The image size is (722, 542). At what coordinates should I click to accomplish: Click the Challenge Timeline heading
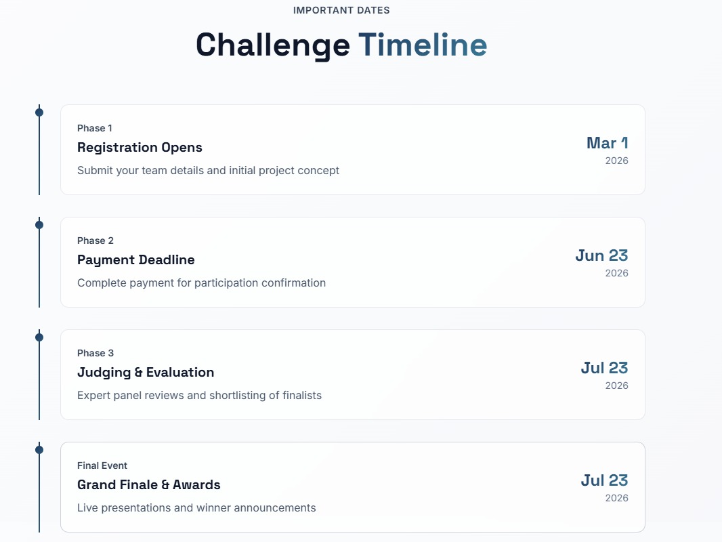click(x=341, y=45)
